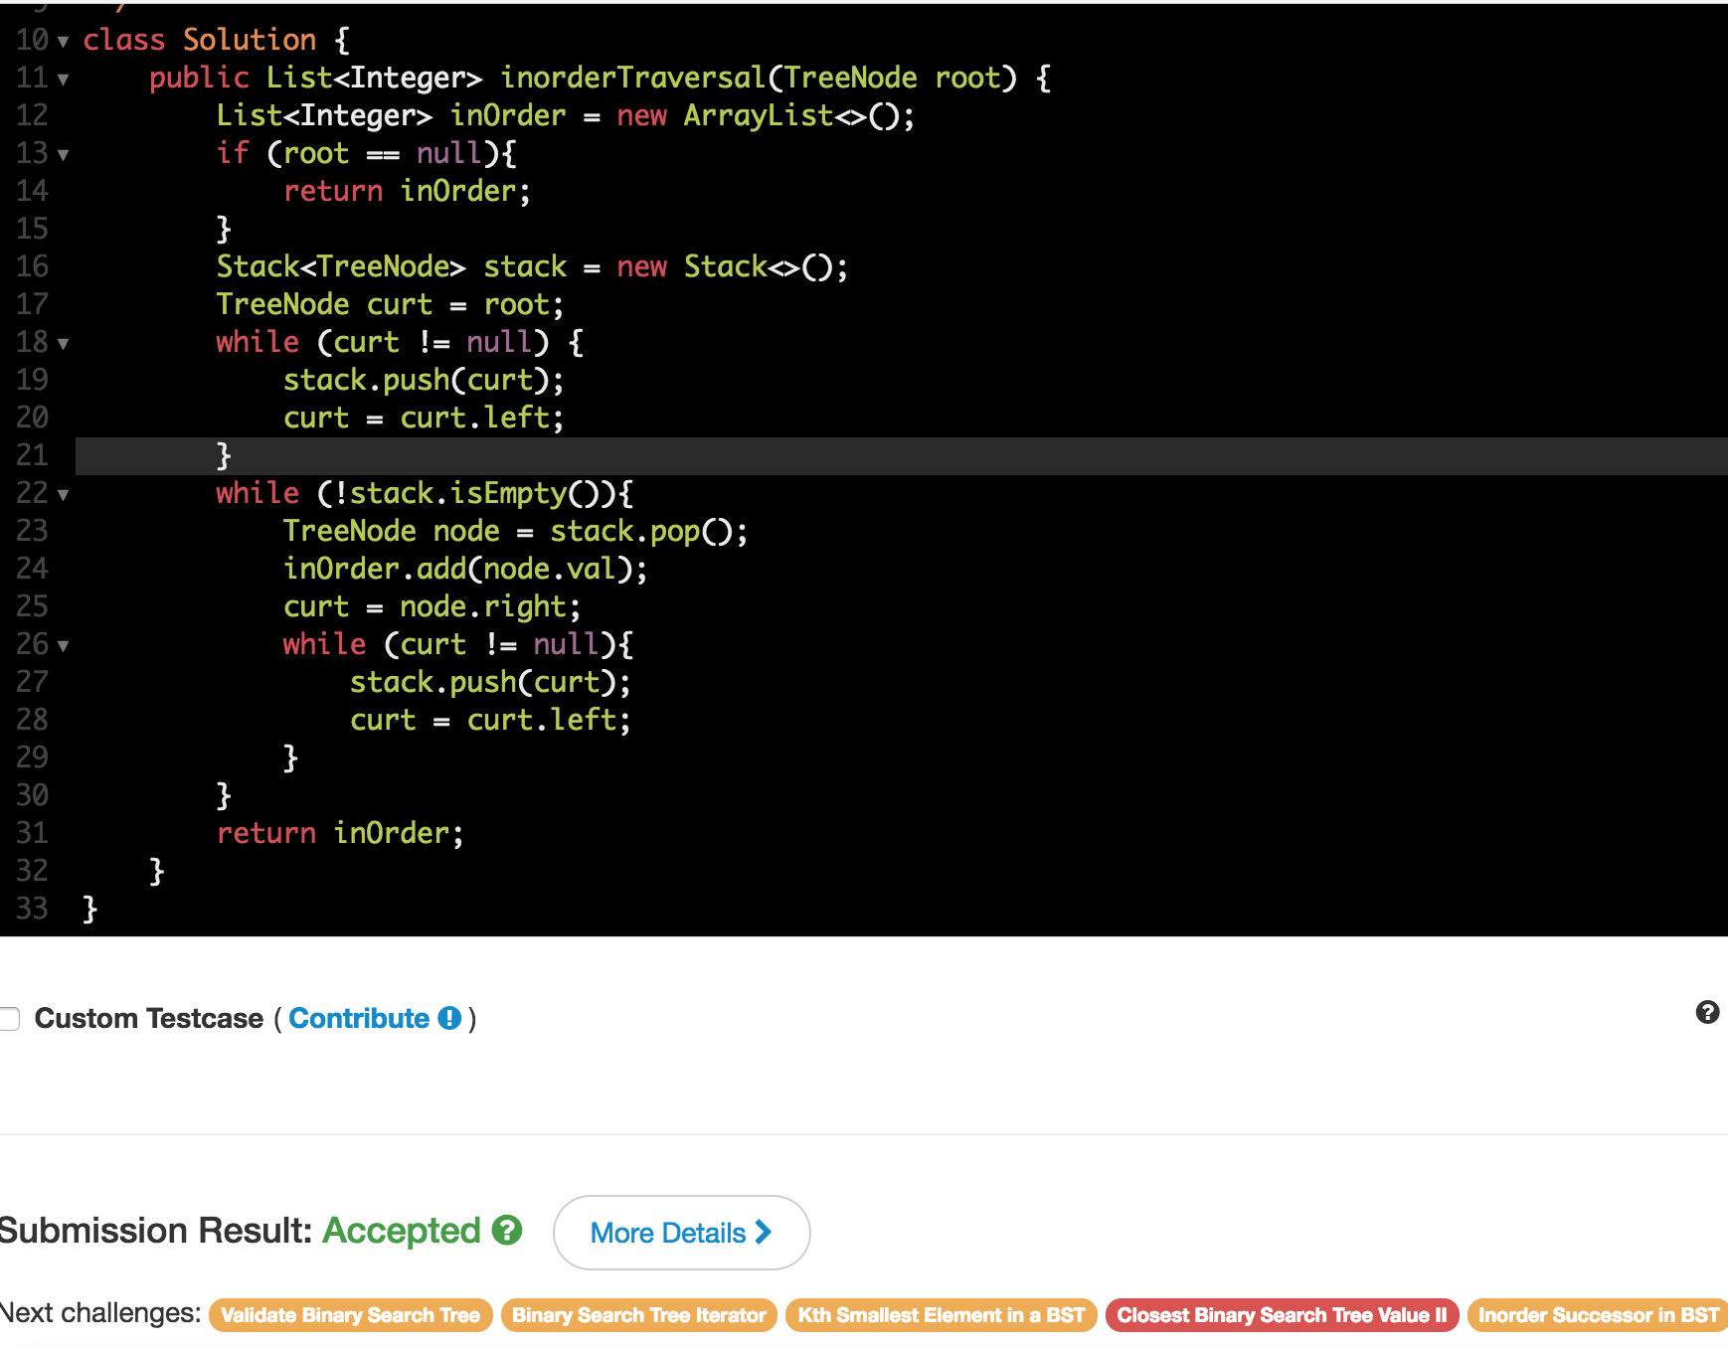Click 'return inOrder;' on line 14
Screen dimensions: 1728x1348
(x=407, y=191)
